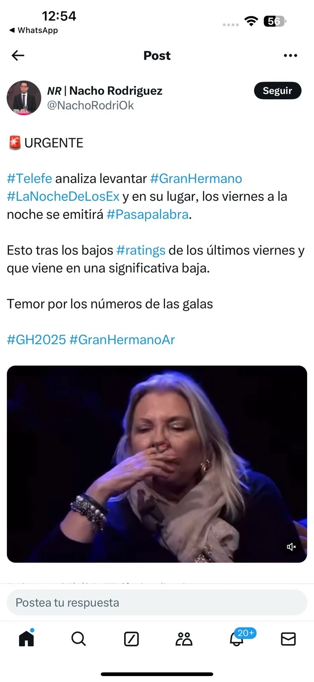Open the #GranHermano hashtag

click(x=196, y=178)
